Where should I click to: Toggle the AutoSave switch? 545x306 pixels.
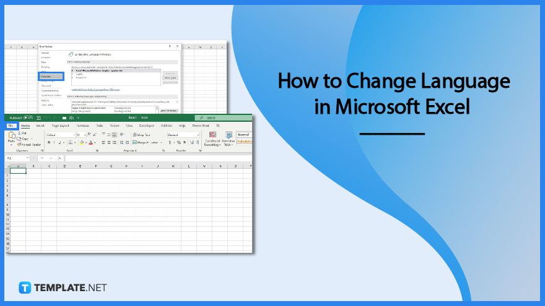point(28,118)
